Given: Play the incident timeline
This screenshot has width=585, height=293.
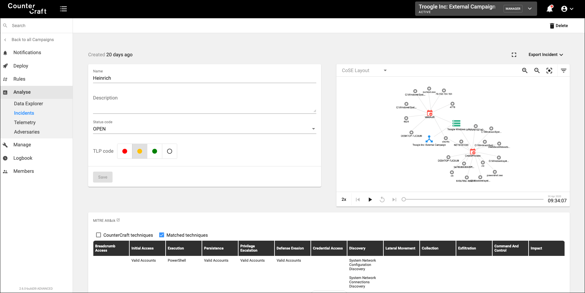Looking at the screenshot, I should click(x=370, y=200).
